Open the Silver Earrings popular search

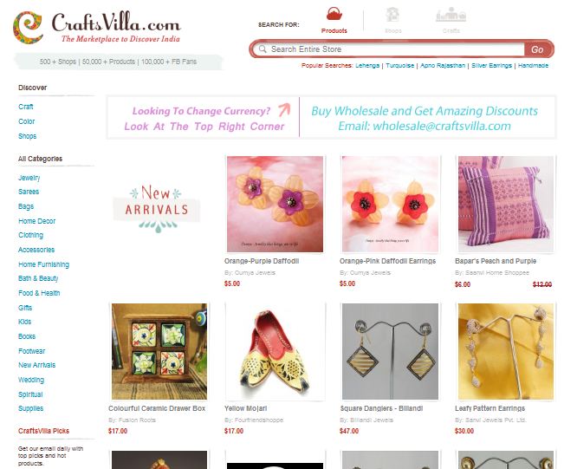pyautogui.click(x=491, y=66)
